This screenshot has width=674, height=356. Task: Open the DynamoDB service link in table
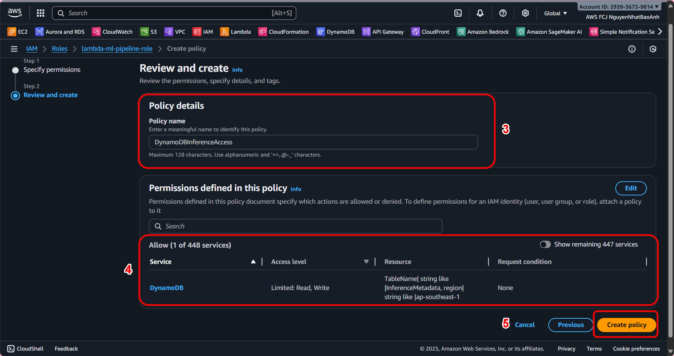tap(167, 288)
